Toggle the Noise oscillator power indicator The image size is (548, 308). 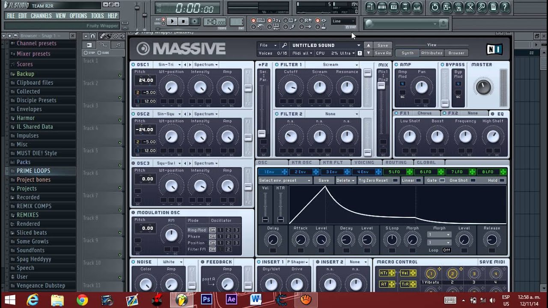[134, 262]
